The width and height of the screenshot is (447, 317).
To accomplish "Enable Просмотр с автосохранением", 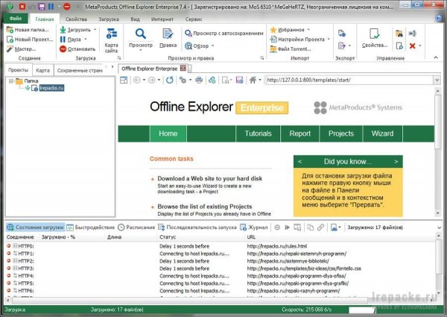I will click(224, 34).
